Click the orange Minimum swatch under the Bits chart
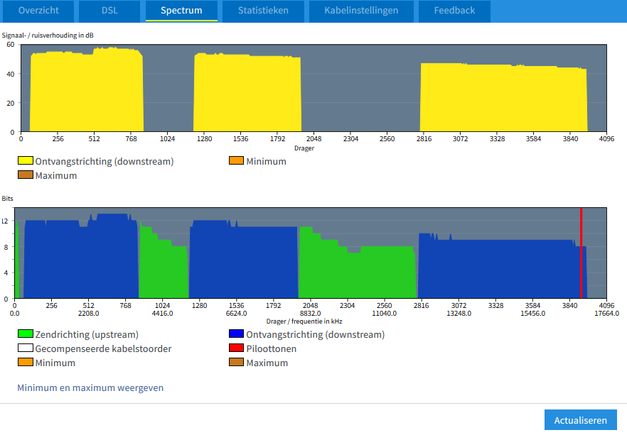 point(26,363)
